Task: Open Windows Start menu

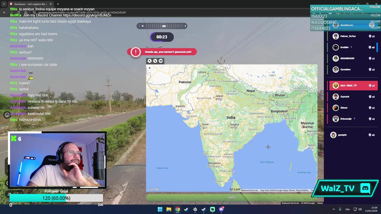Action: (160, 209)
